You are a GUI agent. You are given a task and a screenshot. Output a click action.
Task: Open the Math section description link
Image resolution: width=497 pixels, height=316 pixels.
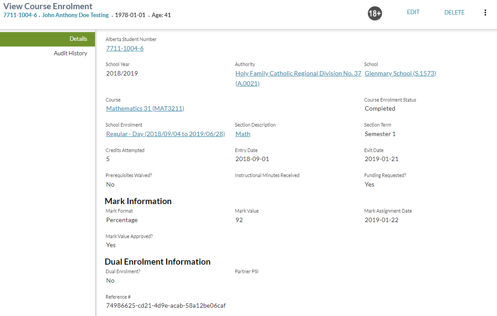point(243,134)
